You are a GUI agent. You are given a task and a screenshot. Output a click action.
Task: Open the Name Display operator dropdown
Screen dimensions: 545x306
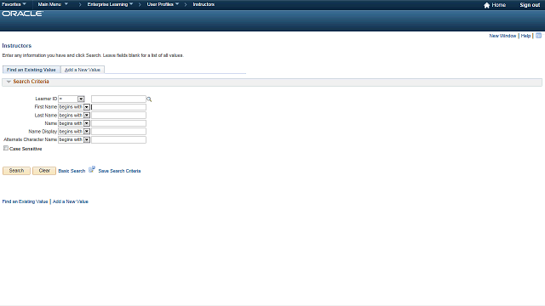(x=74, y=132)
